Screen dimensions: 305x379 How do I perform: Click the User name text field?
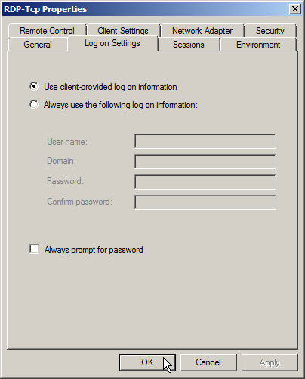pos(205,141)
